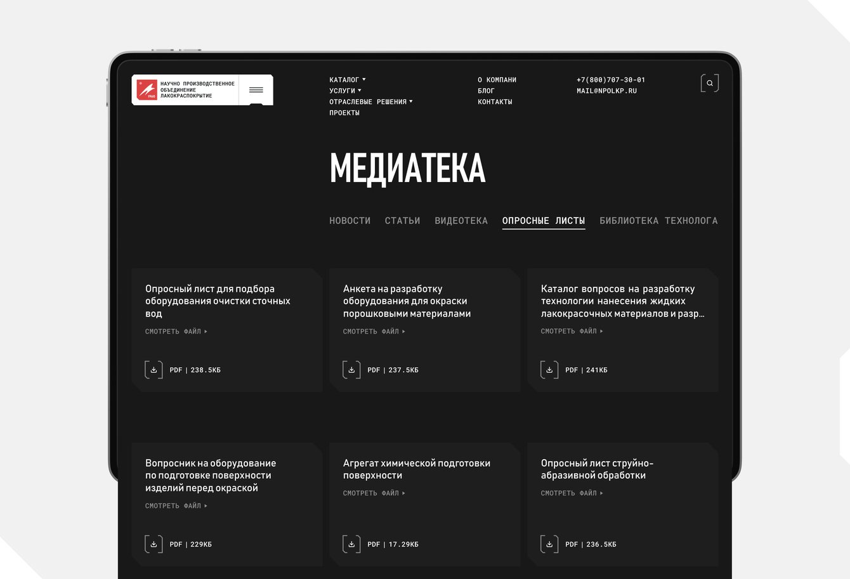Open the search icon in header
The image size is (850, 579).
point(710,83)
